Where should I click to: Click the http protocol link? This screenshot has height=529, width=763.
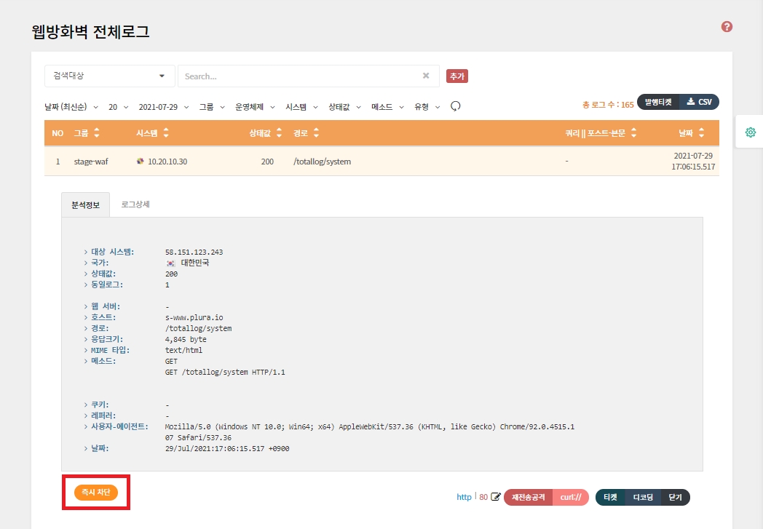pos(464,497)
